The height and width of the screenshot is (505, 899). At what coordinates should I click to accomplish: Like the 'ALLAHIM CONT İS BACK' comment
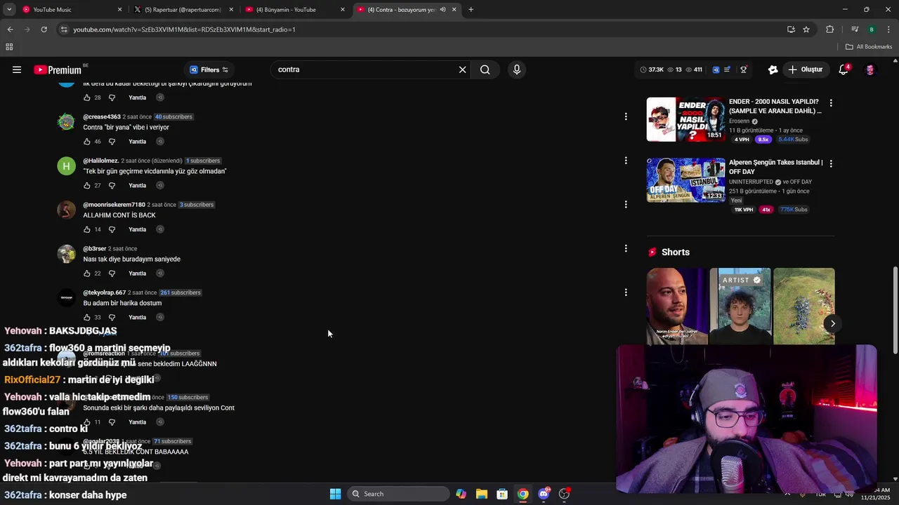pos(87,229)
